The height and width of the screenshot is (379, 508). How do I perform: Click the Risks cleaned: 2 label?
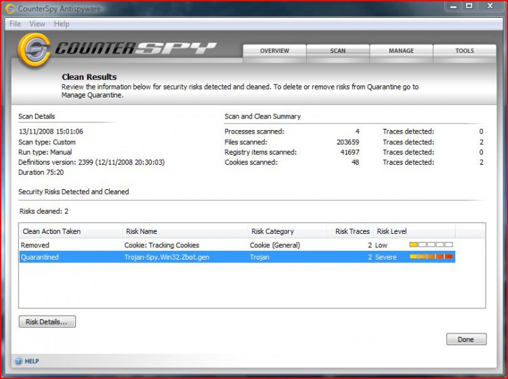(x=44, y=212)
